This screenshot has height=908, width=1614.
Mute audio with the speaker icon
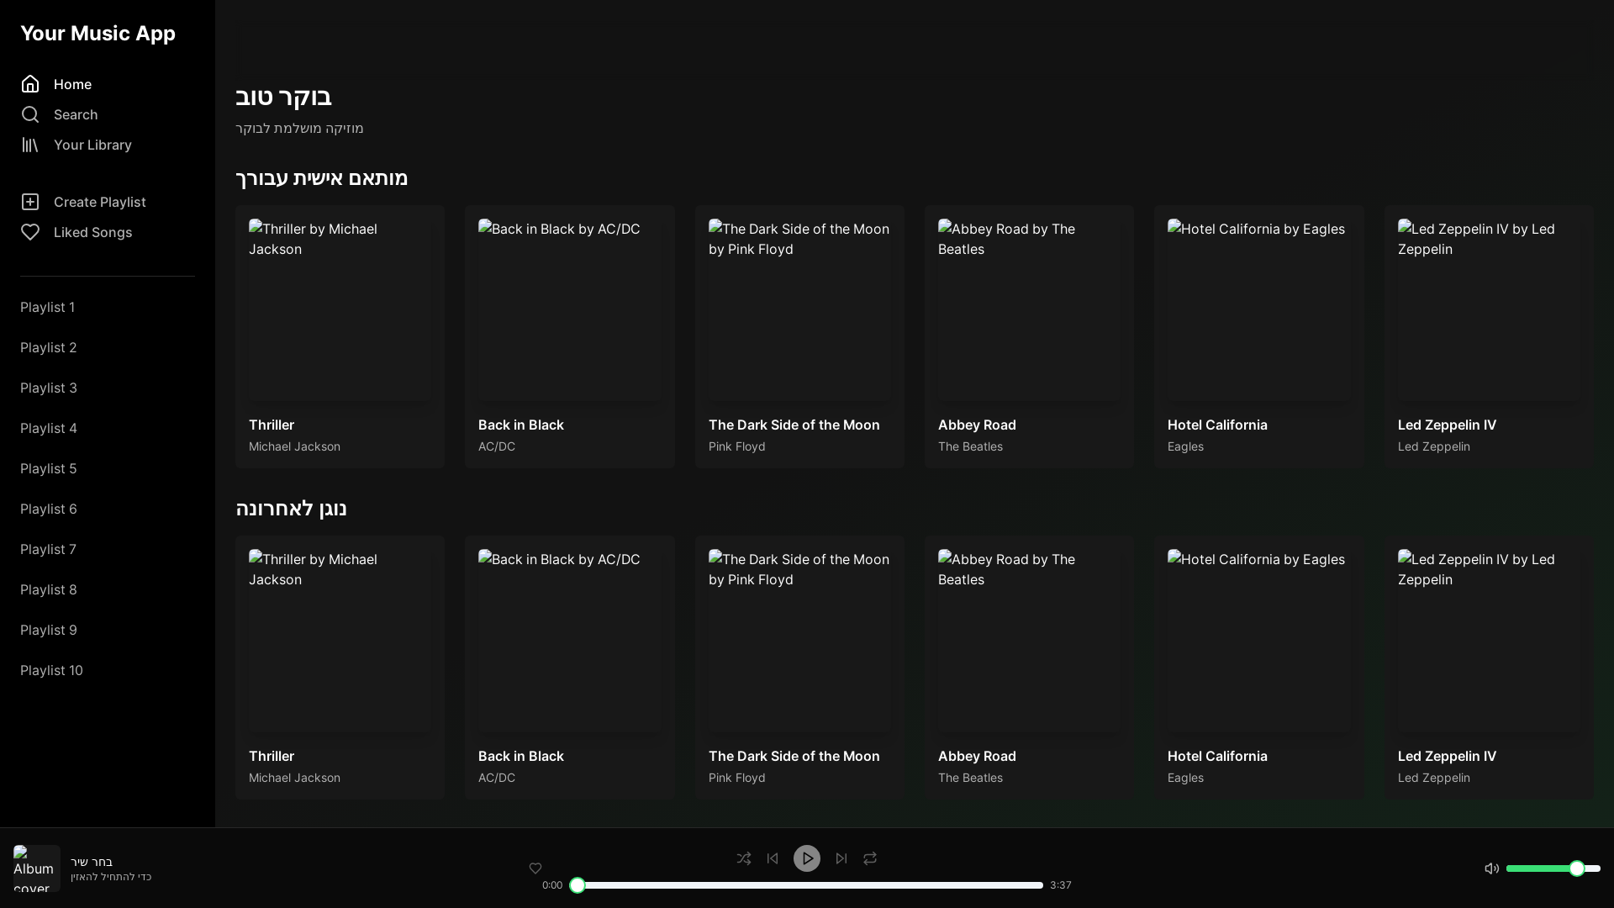tap(1492, 868)
